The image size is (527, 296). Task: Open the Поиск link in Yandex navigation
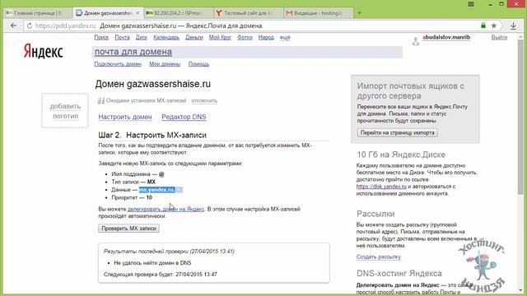point(101,37)
